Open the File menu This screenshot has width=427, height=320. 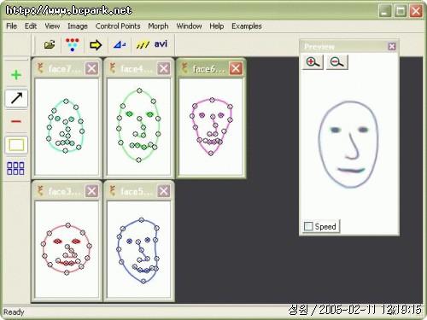point(12,26)
